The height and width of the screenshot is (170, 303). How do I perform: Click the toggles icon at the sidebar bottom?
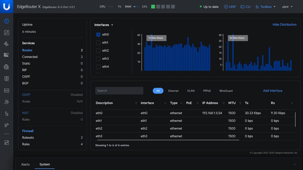tap(7, 143)
